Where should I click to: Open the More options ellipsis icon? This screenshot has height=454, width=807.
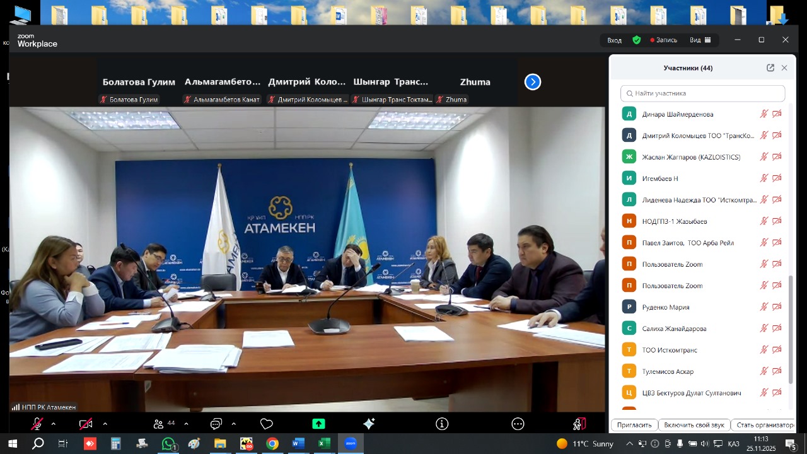(x=518, y=424)
